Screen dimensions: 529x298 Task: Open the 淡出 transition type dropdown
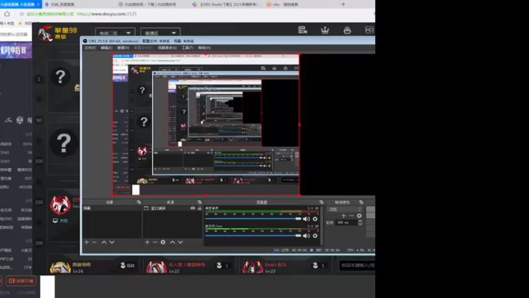tap(344, 209)
